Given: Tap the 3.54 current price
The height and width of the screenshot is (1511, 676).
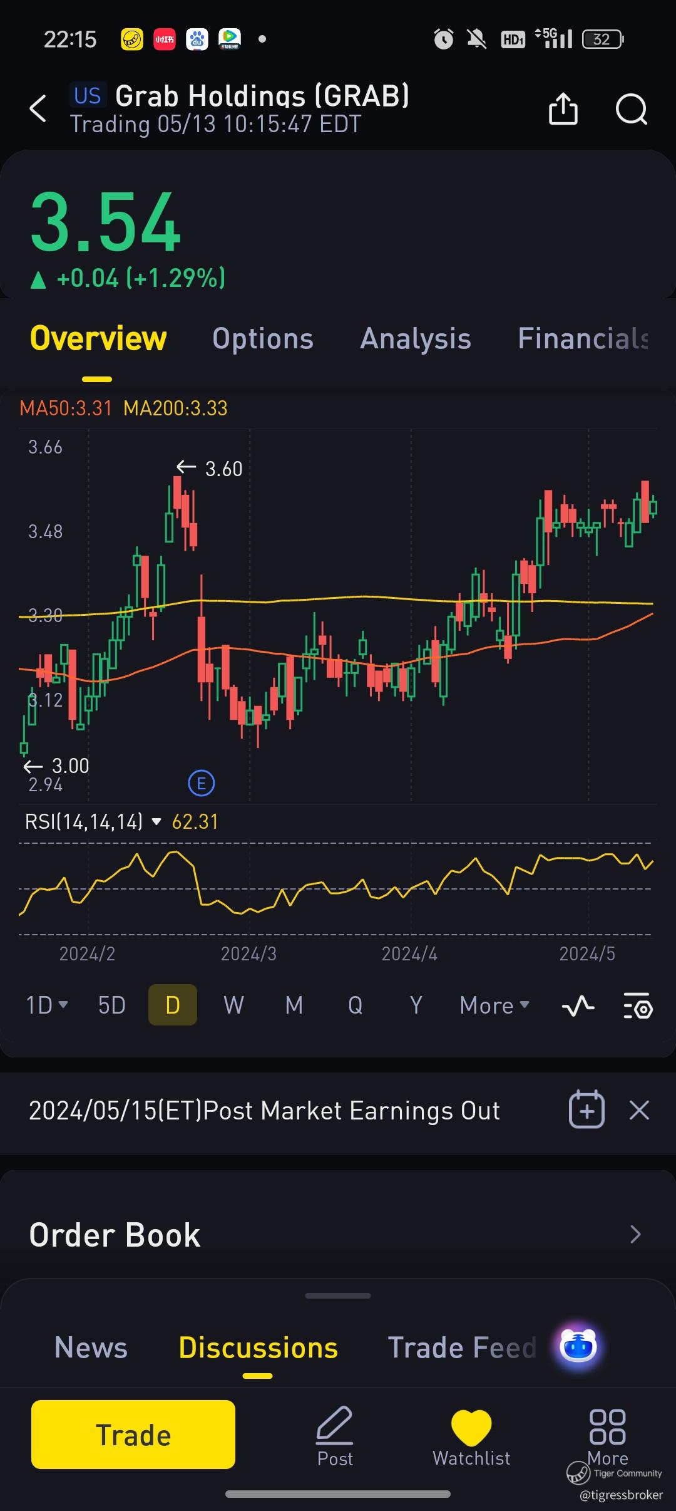Looking at the screenshot, I should click(x=106, y=222).
